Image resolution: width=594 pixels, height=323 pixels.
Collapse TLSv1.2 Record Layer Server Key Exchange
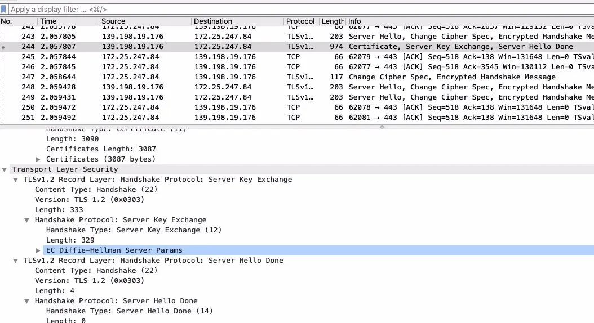pos(16,180)
